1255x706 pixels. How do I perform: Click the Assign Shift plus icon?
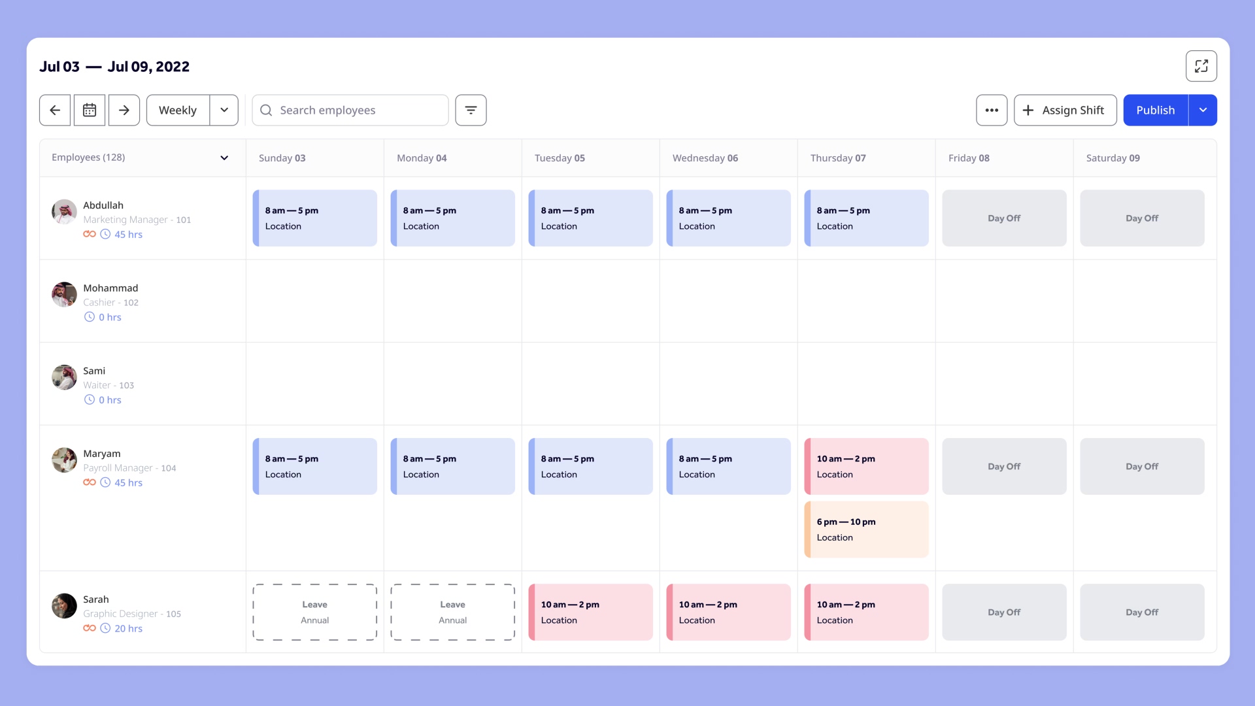click(x=1028, y=109)
